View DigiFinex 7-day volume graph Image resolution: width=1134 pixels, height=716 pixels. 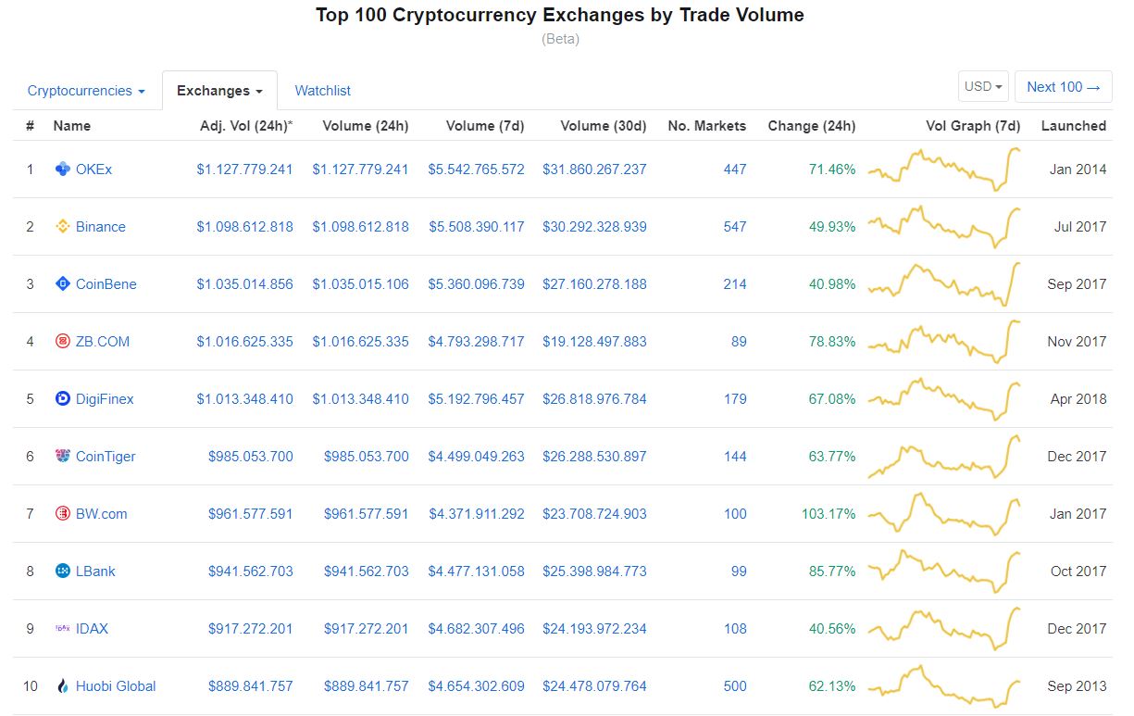(944, 399)
